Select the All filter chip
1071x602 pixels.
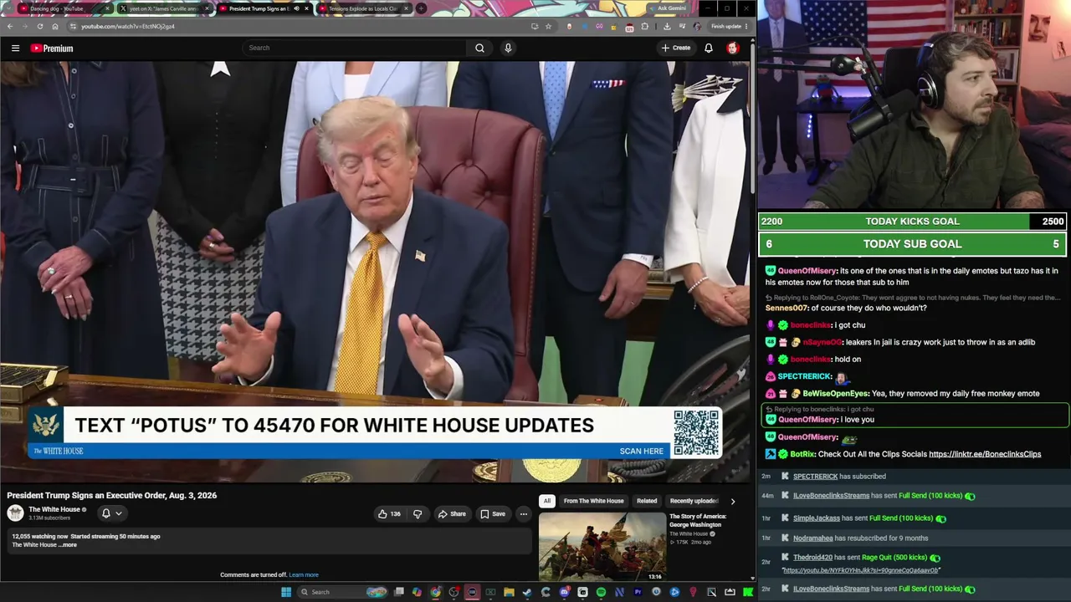click(x=547, y=501)
